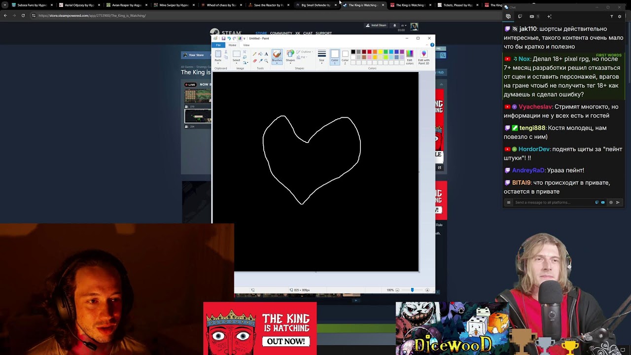Select the Magnifier tool in Paint
631x355 pixels.
pos(266,61)
